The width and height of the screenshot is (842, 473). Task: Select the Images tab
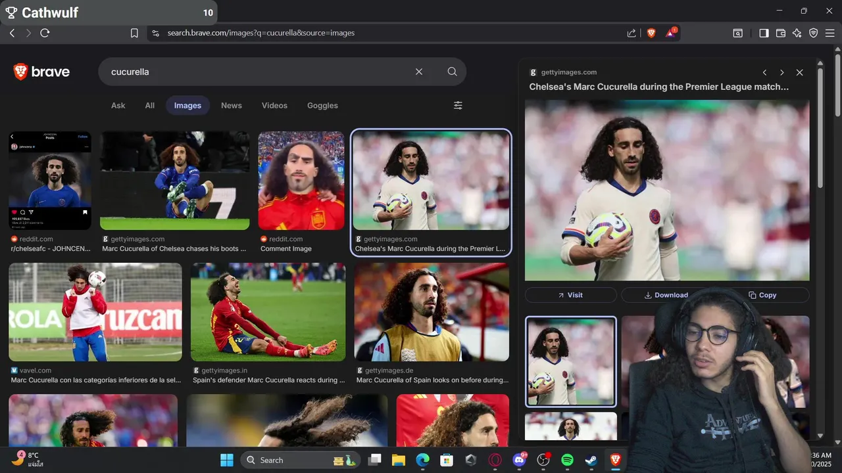(x=187, y=105)
